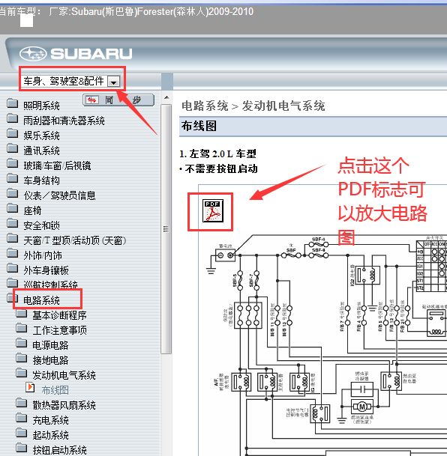447x456 pixels.
Task: Select 接地电路 subfolder
Action: (51, 361)
